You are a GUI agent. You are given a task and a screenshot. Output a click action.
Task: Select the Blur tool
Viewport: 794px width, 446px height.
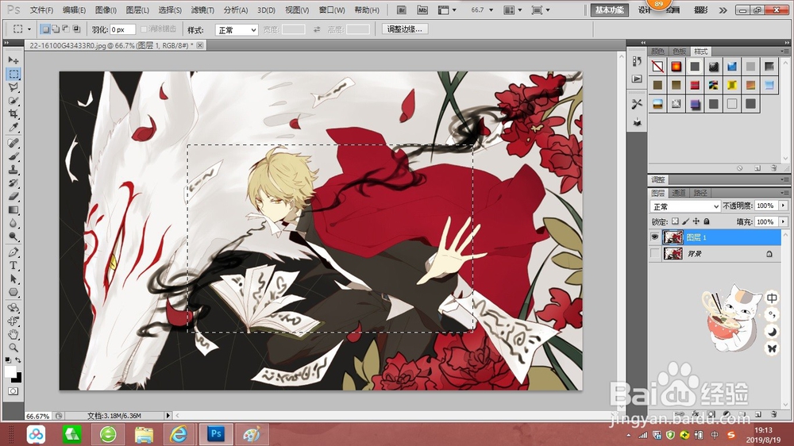[13, 223]
